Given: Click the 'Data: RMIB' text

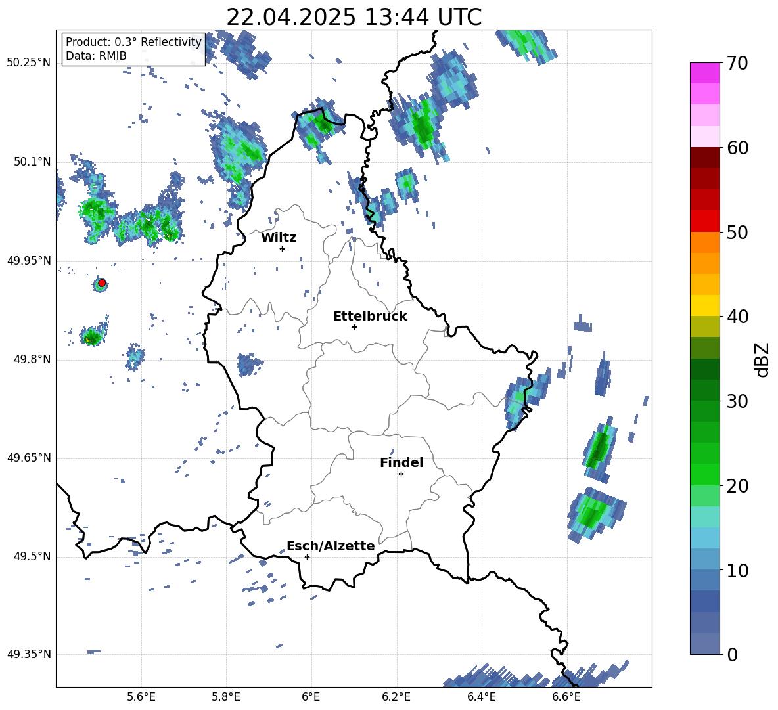Looking at the screenshot, I should [96, 56].
